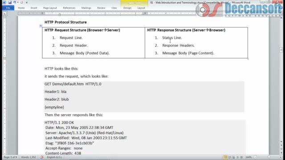Click the 'Header1: bla' line
Image resolution: width=285 pixels, height=160 pixels.
point(55,92)
